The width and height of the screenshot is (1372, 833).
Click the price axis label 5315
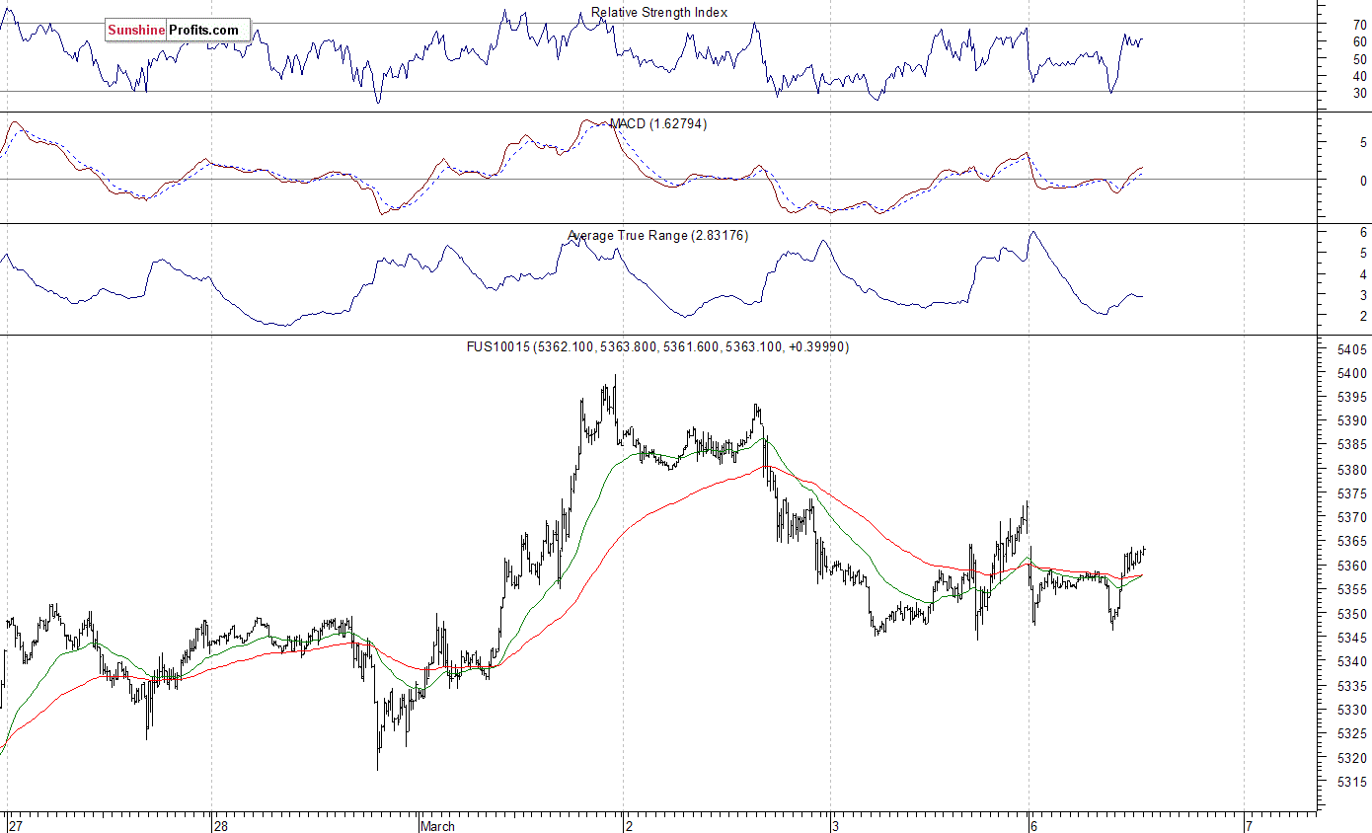pos(1352,782)
